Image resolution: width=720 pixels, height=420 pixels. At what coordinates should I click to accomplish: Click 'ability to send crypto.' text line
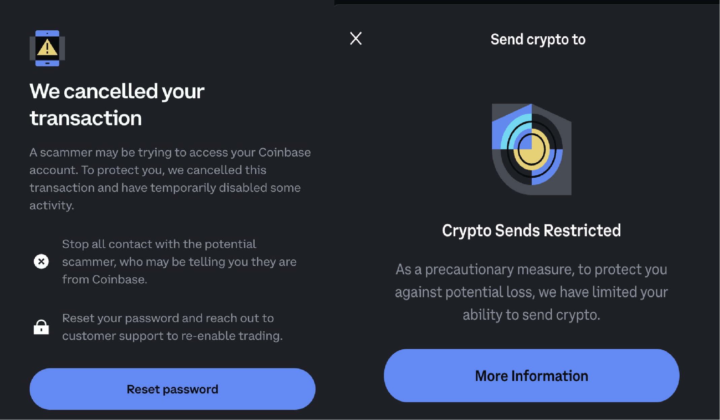(x=531, y=315)
